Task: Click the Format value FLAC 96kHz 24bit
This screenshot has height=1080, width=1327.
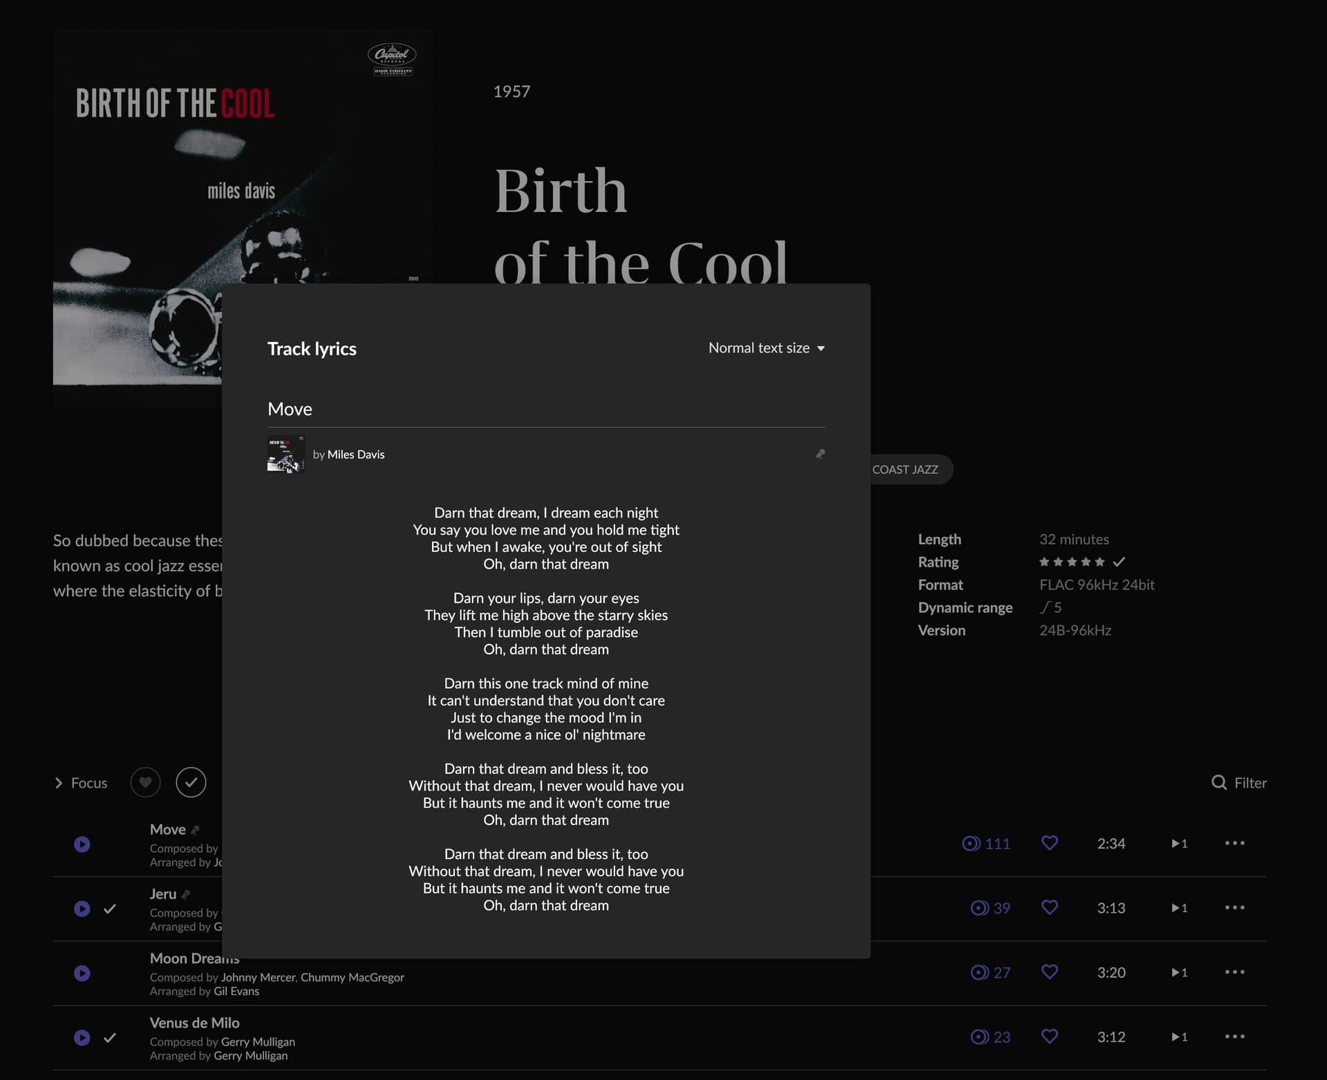Action: click(1097, 585)
